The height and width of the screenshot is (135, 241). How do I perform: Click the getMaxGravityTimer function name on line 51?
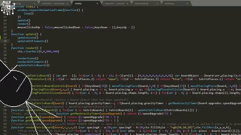[85, 114]
